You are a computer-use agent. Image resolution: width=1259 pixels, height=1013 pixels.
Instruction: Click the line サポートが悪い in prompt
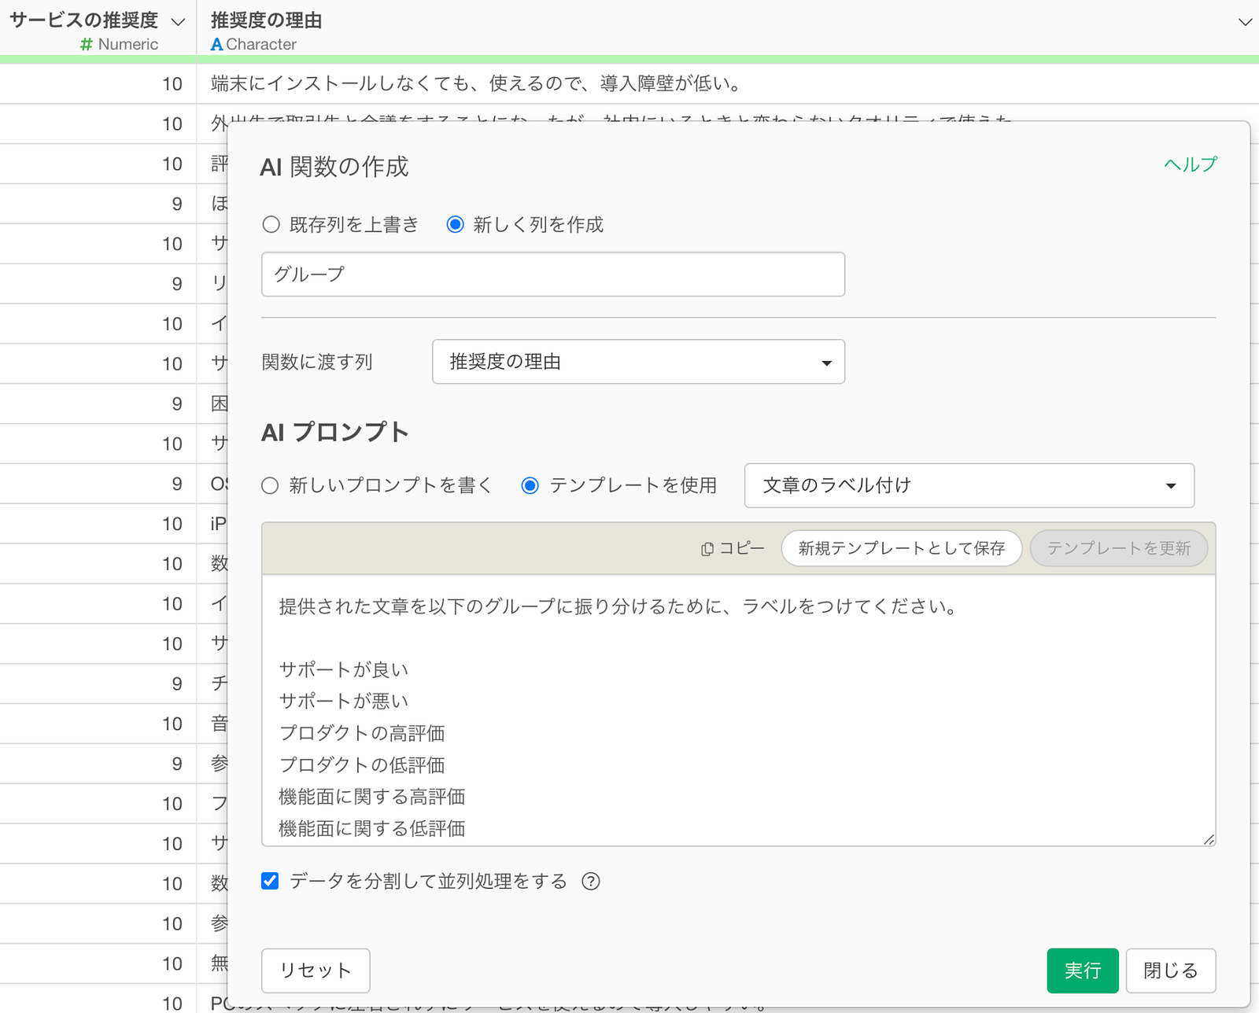344,701
